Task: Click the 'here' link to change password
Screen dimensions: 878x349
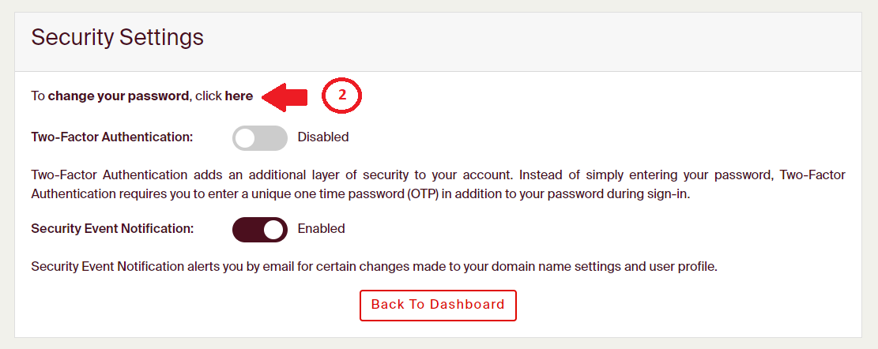Action: 239,96
